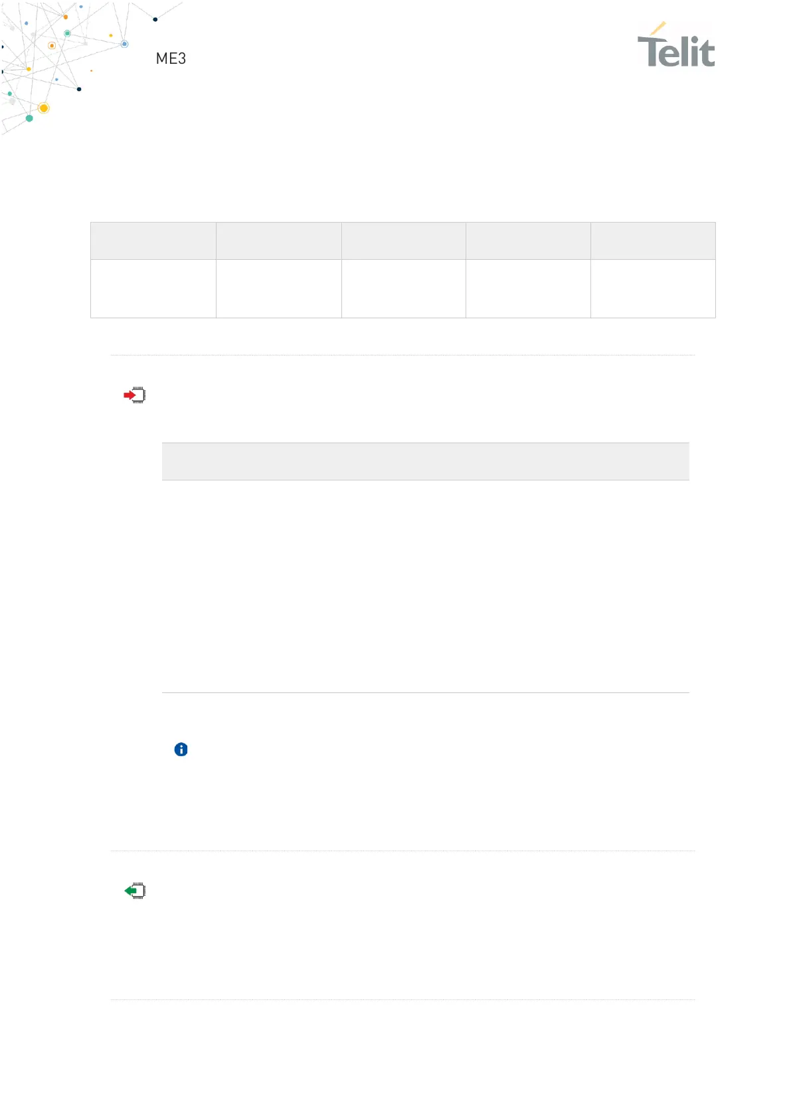The height and width of the screenshot is (1119, 791).
Task: Select the fourth white body cell of table
Action: pos(528,288)
